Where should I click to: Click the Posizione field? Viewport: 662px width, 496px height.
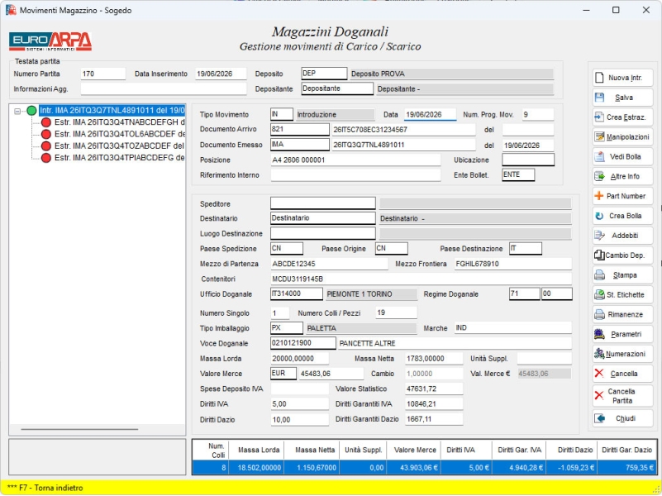coord(355,160)
